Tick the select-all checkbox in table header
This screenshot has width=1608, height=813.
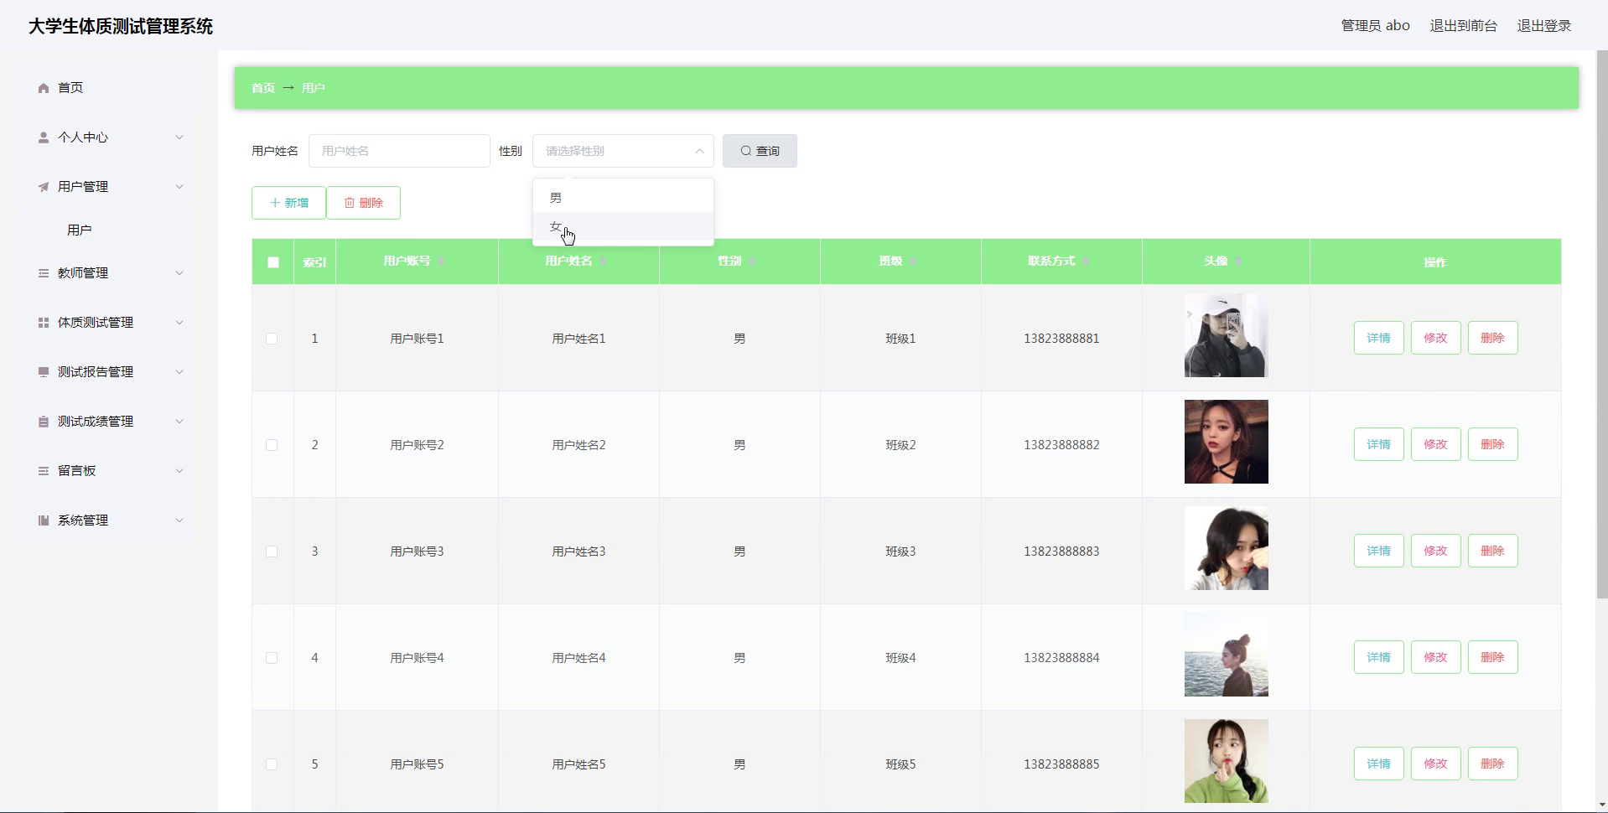(x=273, y=262)
